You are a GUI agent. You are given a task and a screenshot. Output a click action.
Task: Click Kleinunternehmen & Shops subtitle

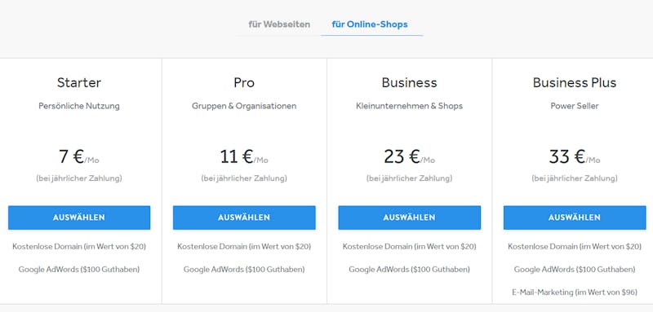(x=410, y=106)
